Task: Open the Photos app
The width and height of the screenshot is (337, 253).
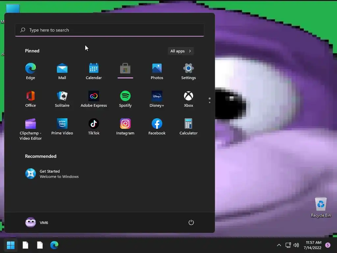Action: pos(157,71)
